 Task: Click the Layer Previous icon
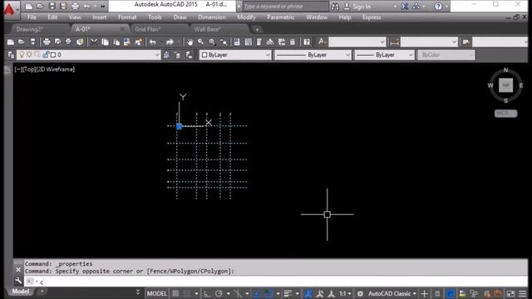click(x=177, y=55)
